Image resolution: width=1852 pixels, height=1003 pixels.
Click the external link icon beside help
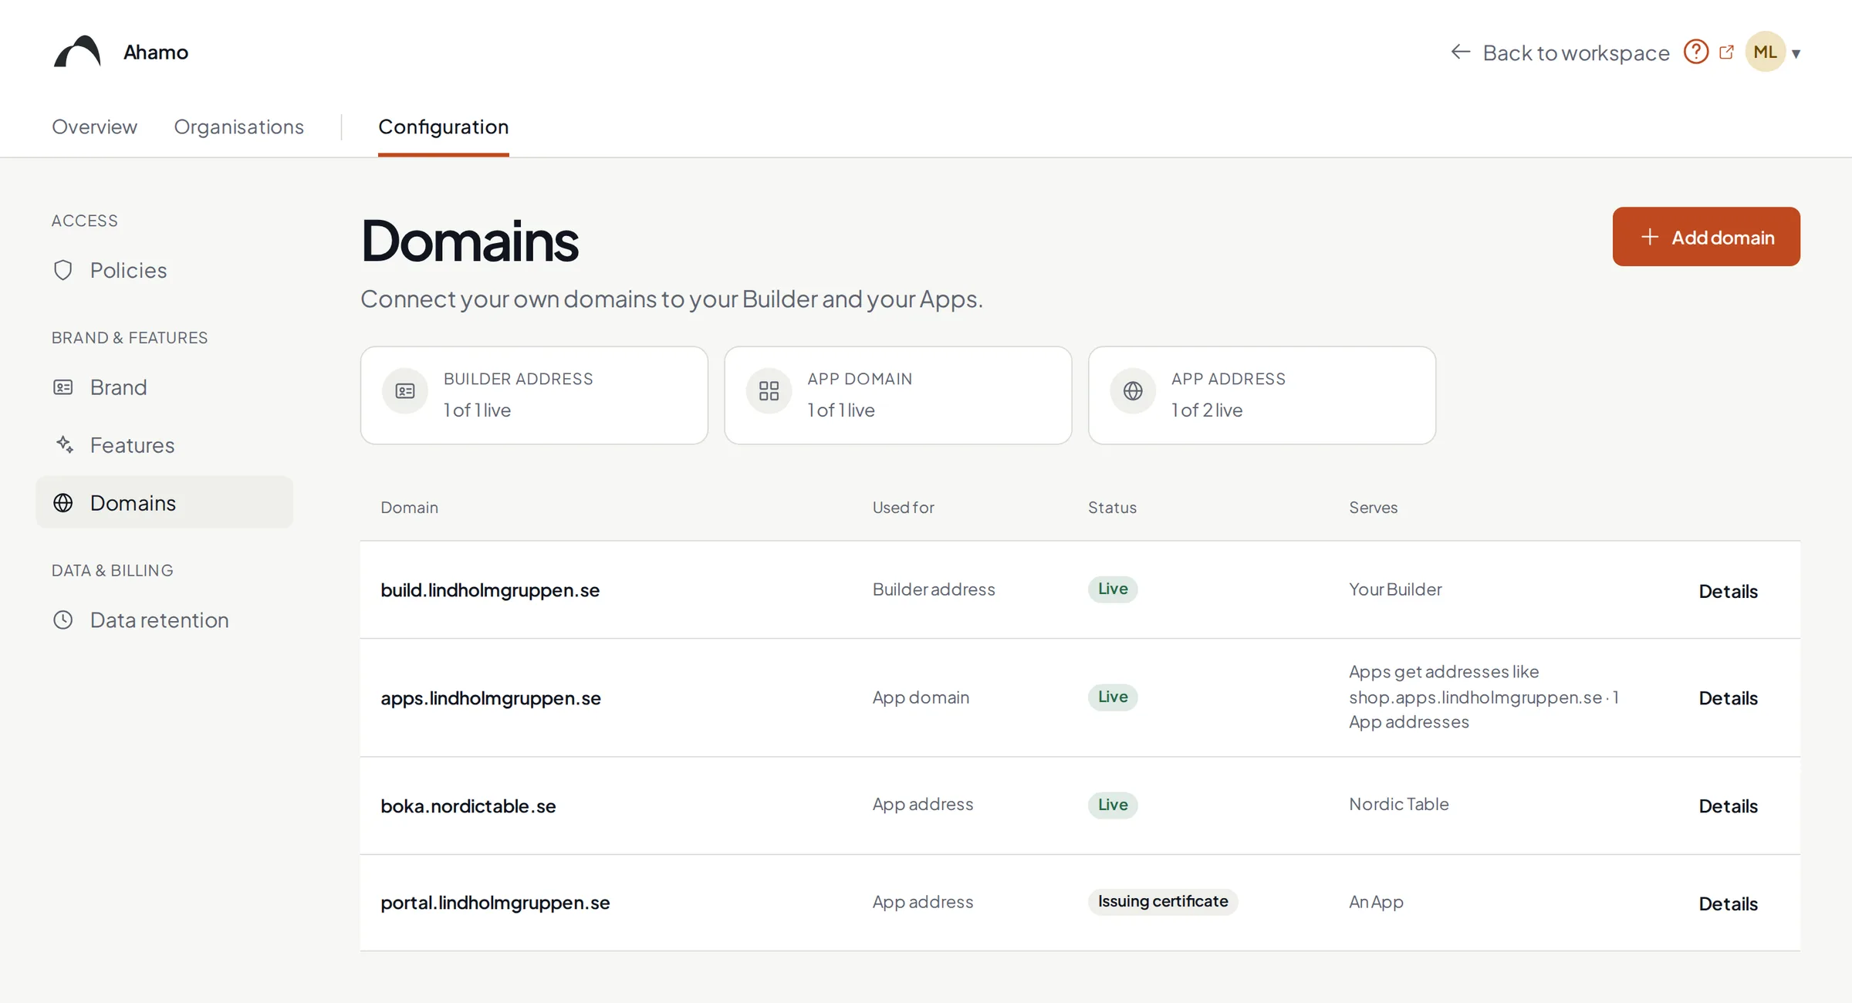[x=1726, y=52]
